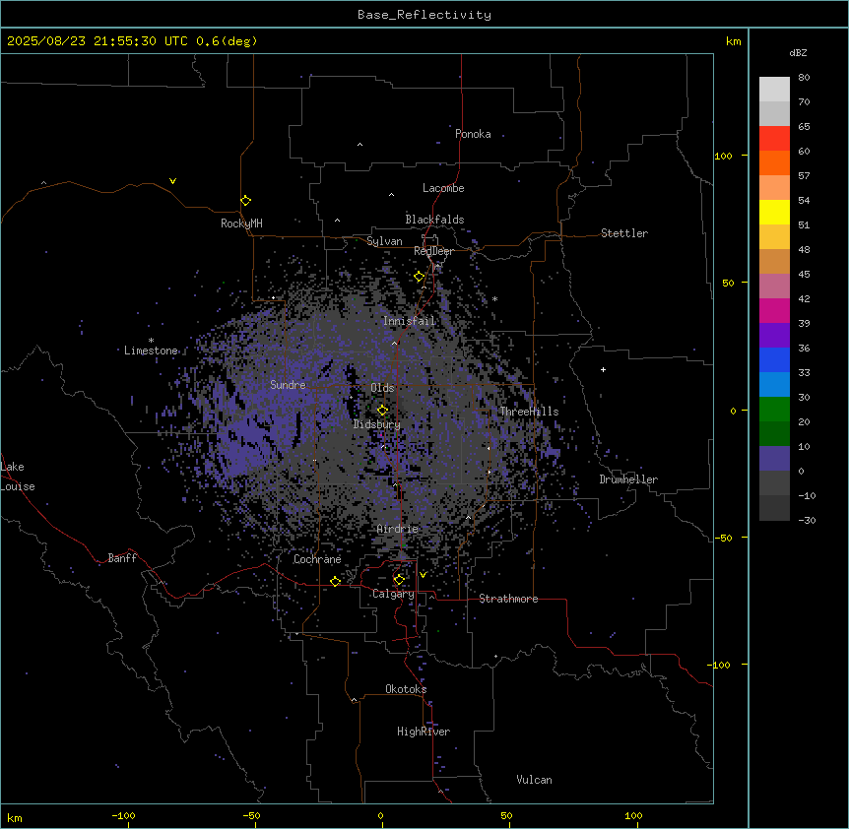Click the Calgary city label

tap(393, 594)
